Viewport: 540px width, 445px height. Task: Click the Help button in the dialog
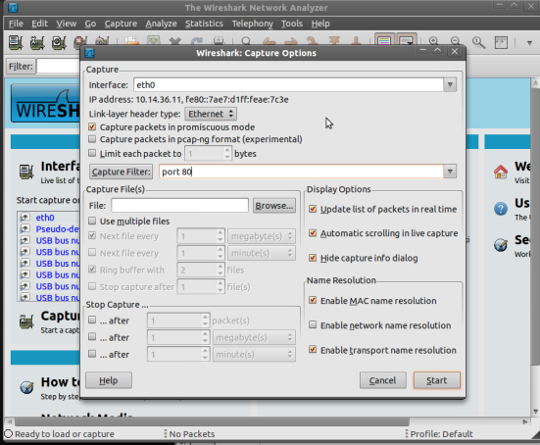coord(109,380)
